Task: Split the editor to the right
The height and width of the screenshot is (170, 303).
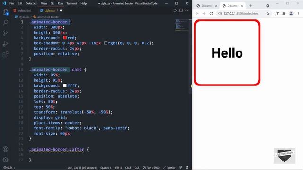Action: tap(181, 10)
